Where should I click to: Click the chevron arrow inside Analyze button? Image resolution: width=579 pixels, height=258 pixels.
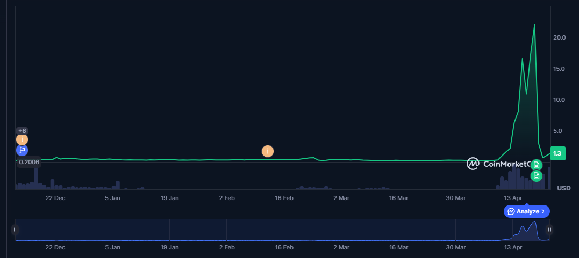pos(543,211)
